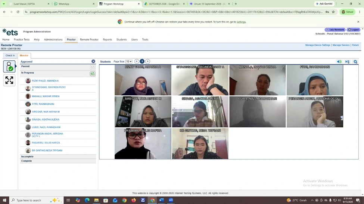Open the Help menu
The height and width of the screenshot is (204, 364).
pos(37,39)
